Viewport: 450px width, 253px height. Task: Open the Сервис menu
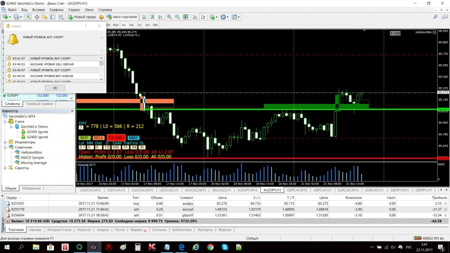click(74, 10)
